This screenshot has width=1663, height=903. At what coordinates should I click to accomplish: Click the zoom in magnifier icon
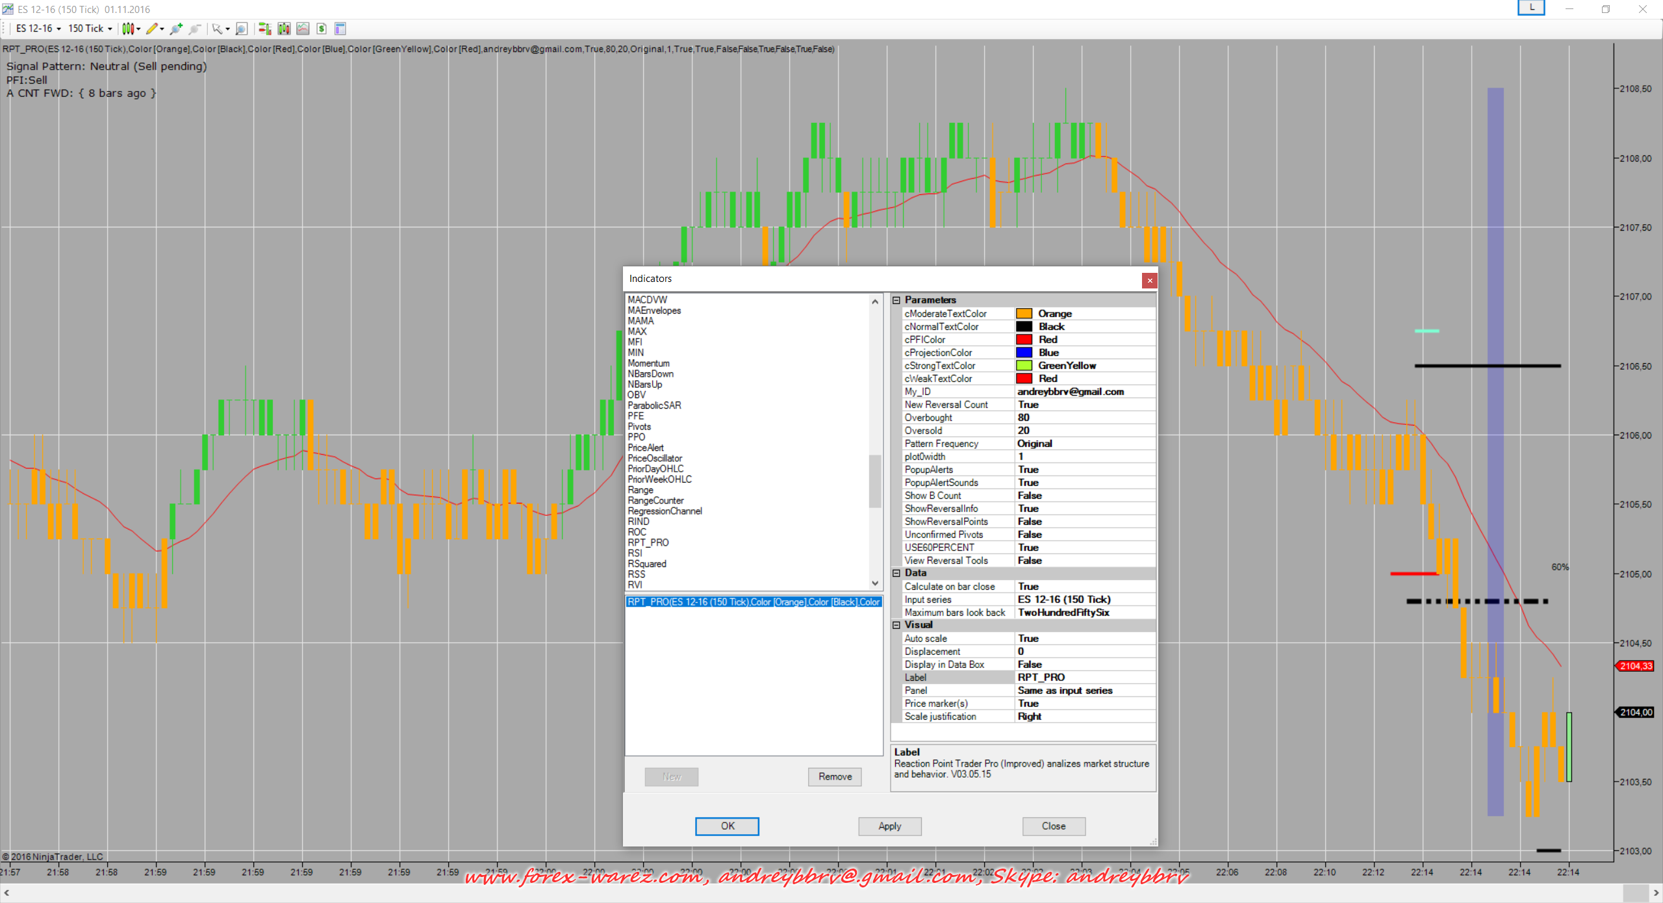pyautogui.click(x=176, y=29)
